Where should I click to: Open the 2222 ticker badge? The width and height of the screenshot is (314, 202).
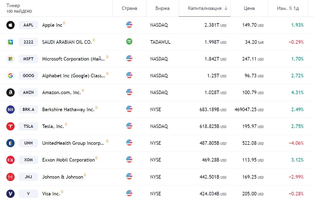[x=28, y=42]
